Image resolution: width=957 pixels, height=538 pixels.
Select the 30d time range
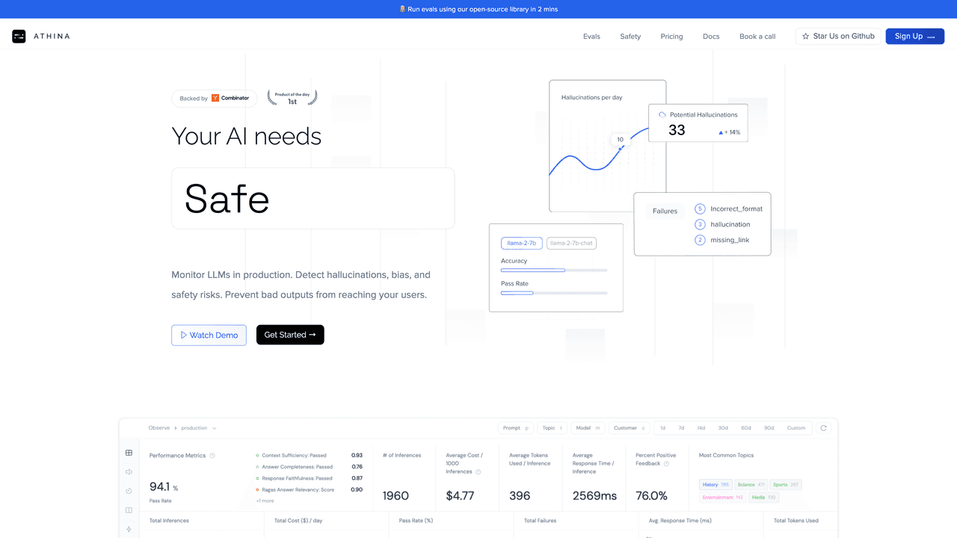point(723,428)
